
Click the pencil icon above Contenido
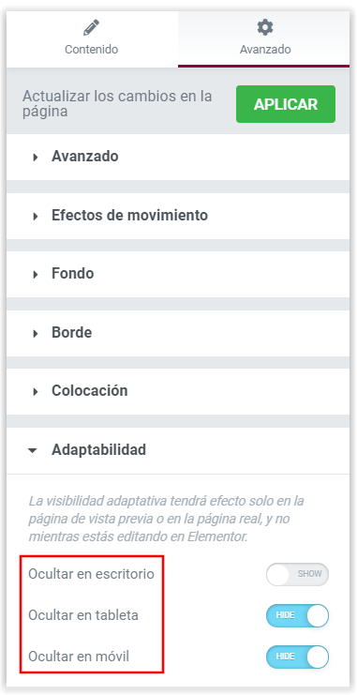coord(91,28)
